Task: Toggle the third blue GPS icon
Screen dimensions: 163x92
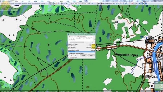Action: point(145,3)
